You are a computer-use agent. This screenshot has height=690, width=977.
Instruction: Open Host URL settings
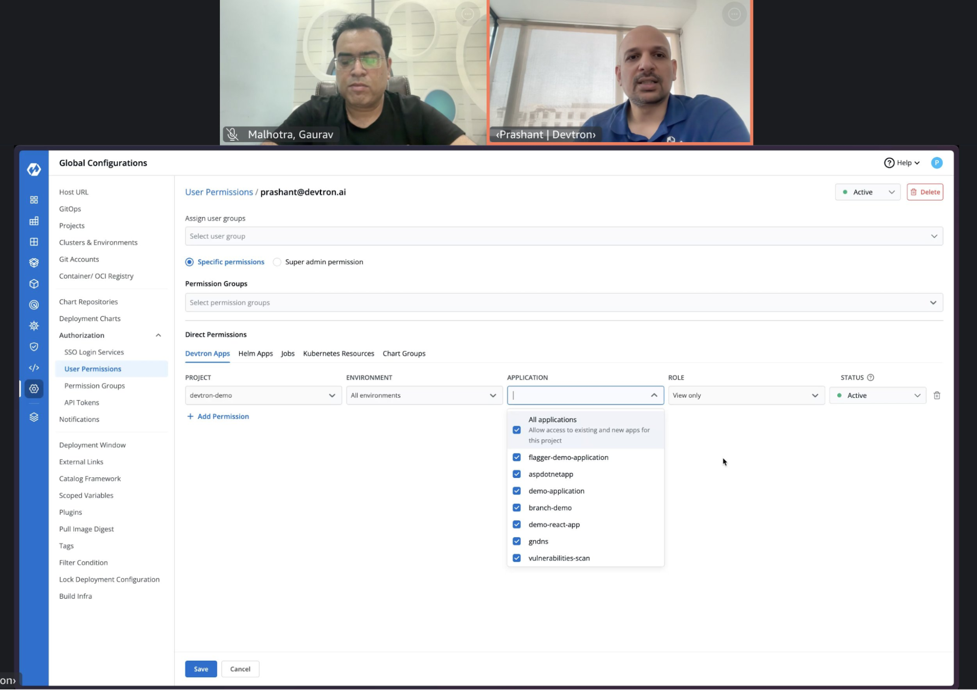point(74,192)
